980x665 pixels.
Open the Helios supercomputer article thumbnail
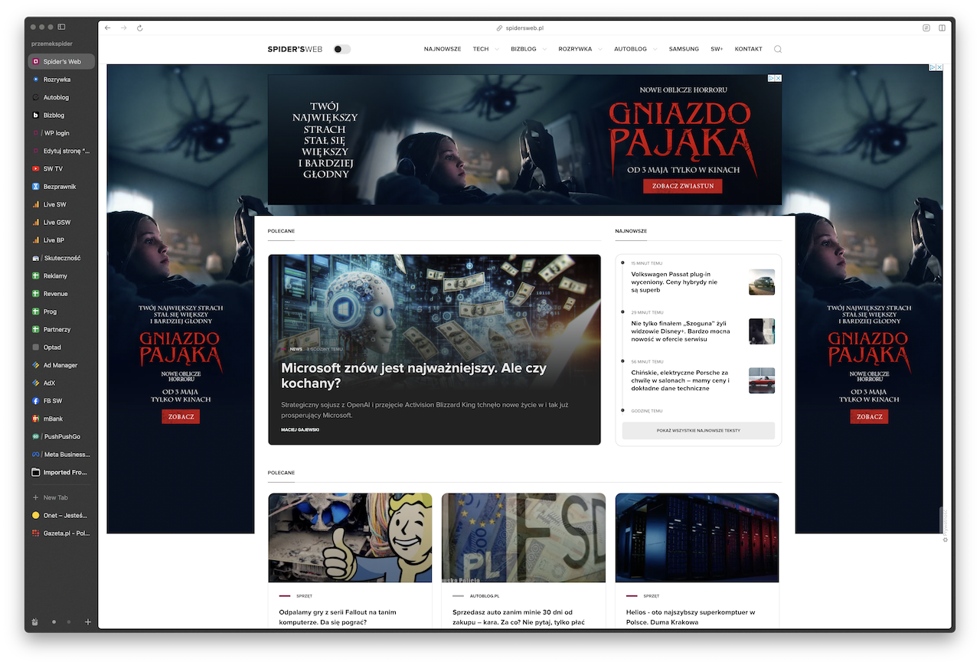697,537
